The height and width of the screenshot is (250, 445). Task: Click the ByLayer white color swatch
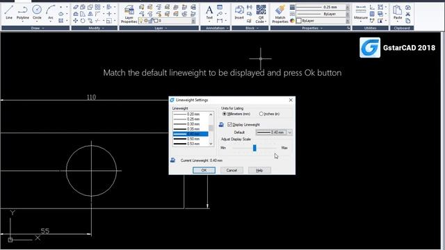click(299, 21)
